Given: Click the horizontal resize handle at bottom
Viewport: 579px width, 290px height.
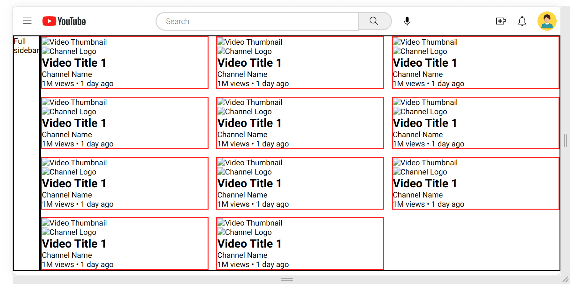Looking at the screenshot, I should click(x=287, y=279).
